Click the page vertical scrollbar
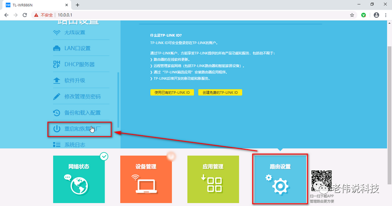The height and width of the screenshot is (206, 392). (389, 115)
